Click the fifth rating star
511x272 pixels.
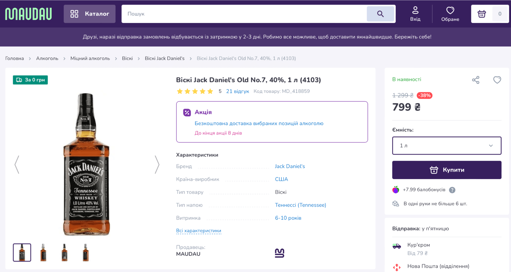(x=210, y=91)
